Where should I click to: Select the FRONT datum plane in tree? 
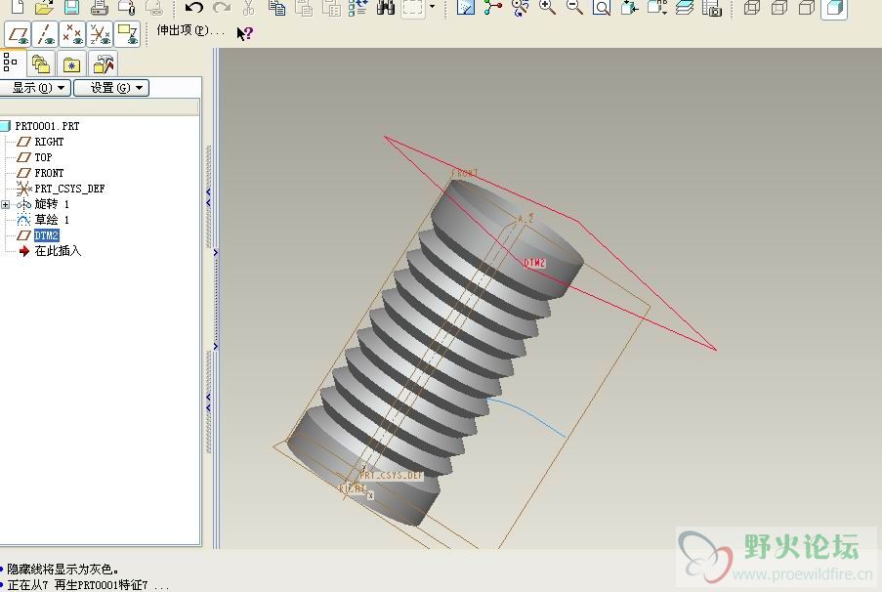(49, 173)
